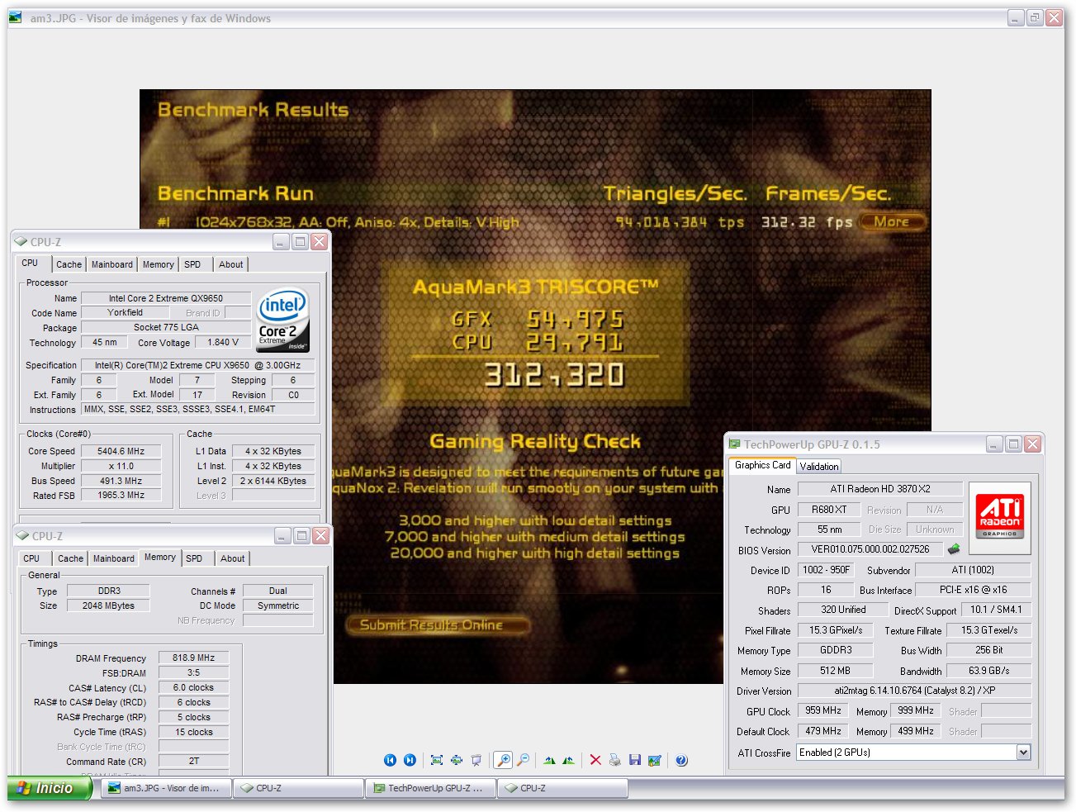Viewport: 1076px width, 812px height.
Task: Select the Zoom Out magnifier tool
Action: 523,760
